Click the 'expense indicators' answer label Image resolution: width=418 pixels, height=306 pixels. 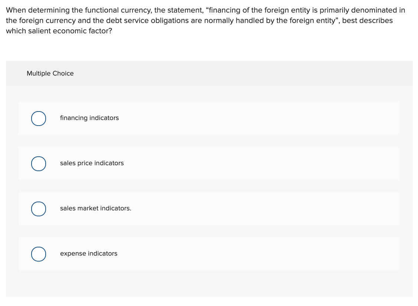pos(88,254)
